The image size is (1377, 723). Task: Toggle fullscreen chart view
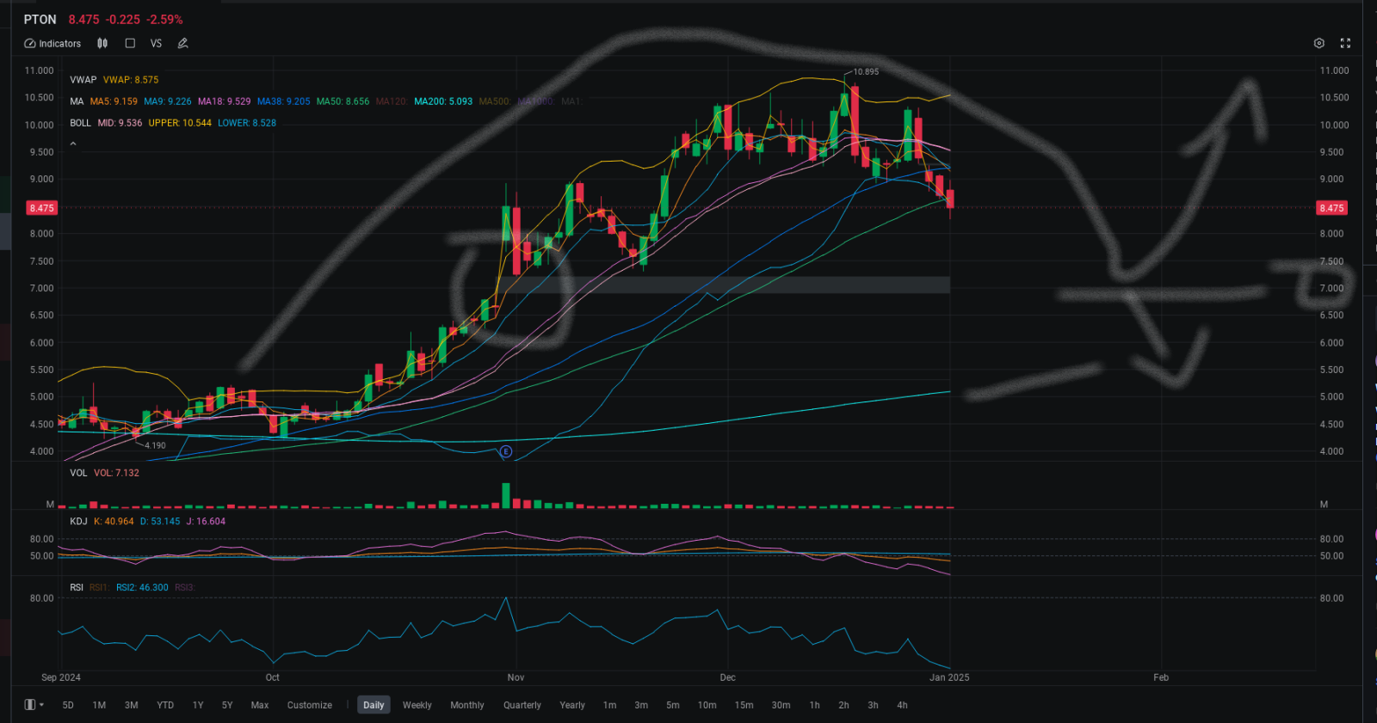pyautogui.click(x=1345, y=43)
